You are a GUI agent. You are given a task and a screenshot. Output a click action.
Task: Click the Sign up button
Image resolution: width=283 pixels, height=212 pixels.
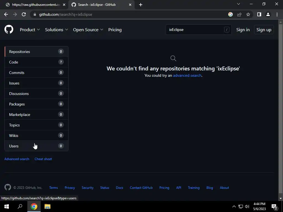pos(264,30)
